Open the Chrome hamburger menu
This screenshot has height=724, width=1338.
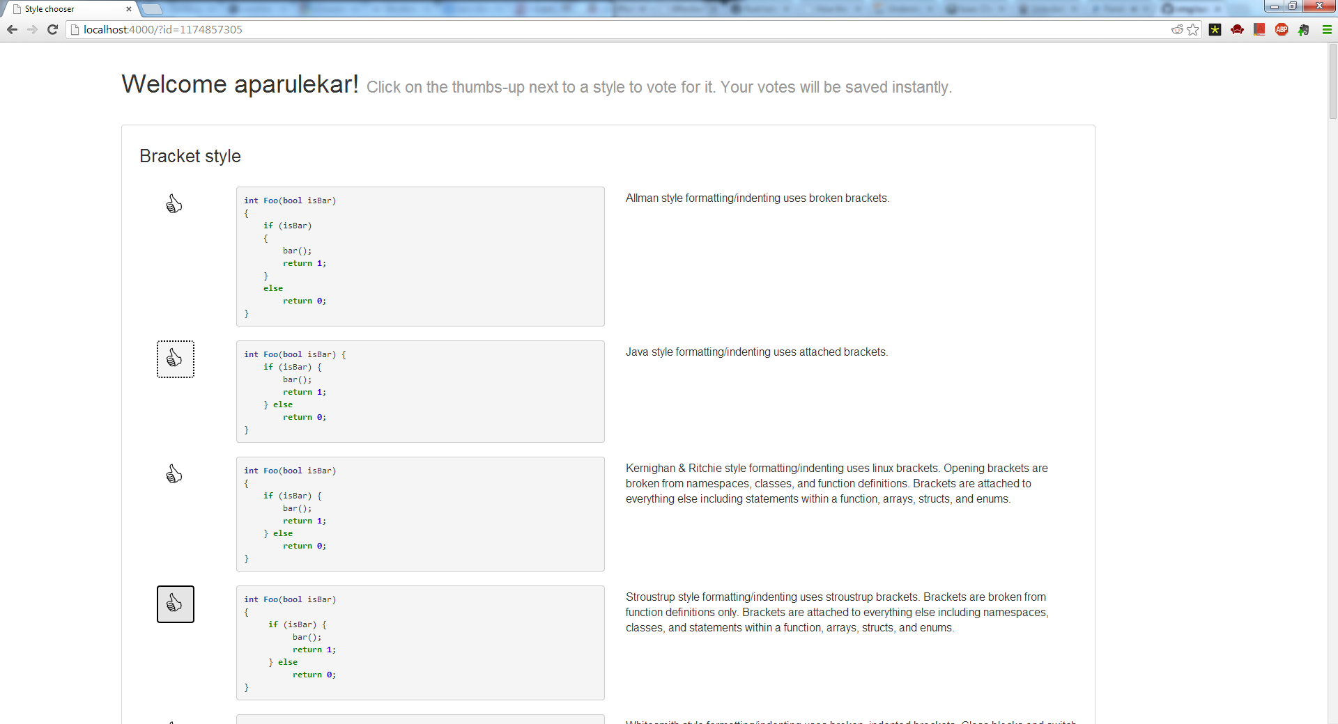(x=1326, y=29)
